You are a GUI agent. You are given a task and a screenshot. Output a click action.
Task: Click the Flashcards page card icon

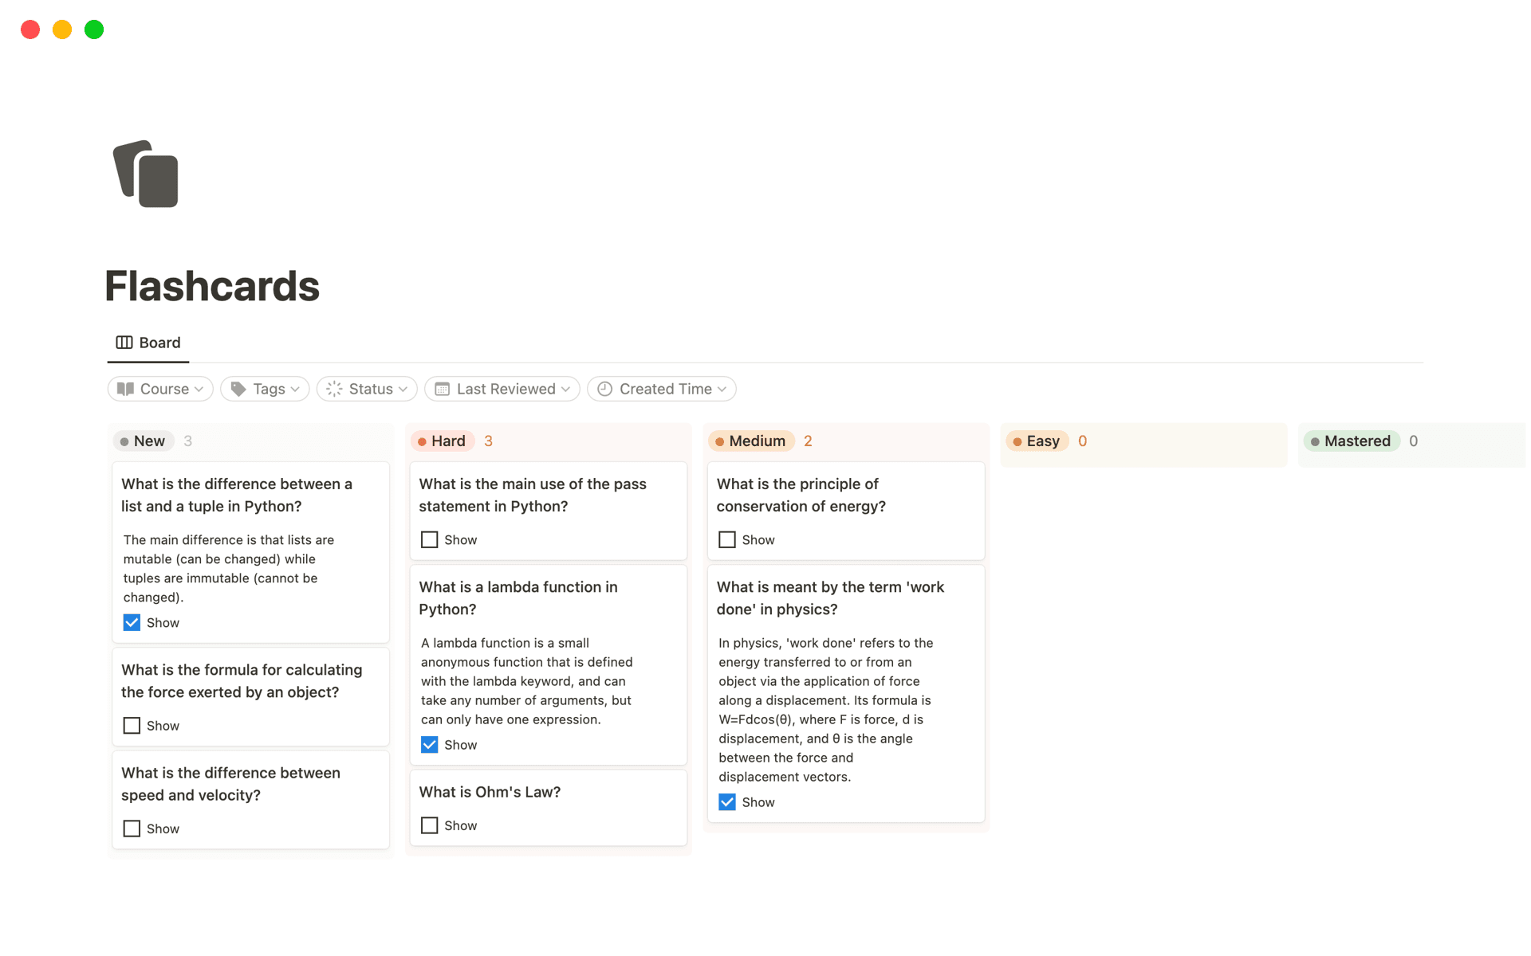coord(146,174)
